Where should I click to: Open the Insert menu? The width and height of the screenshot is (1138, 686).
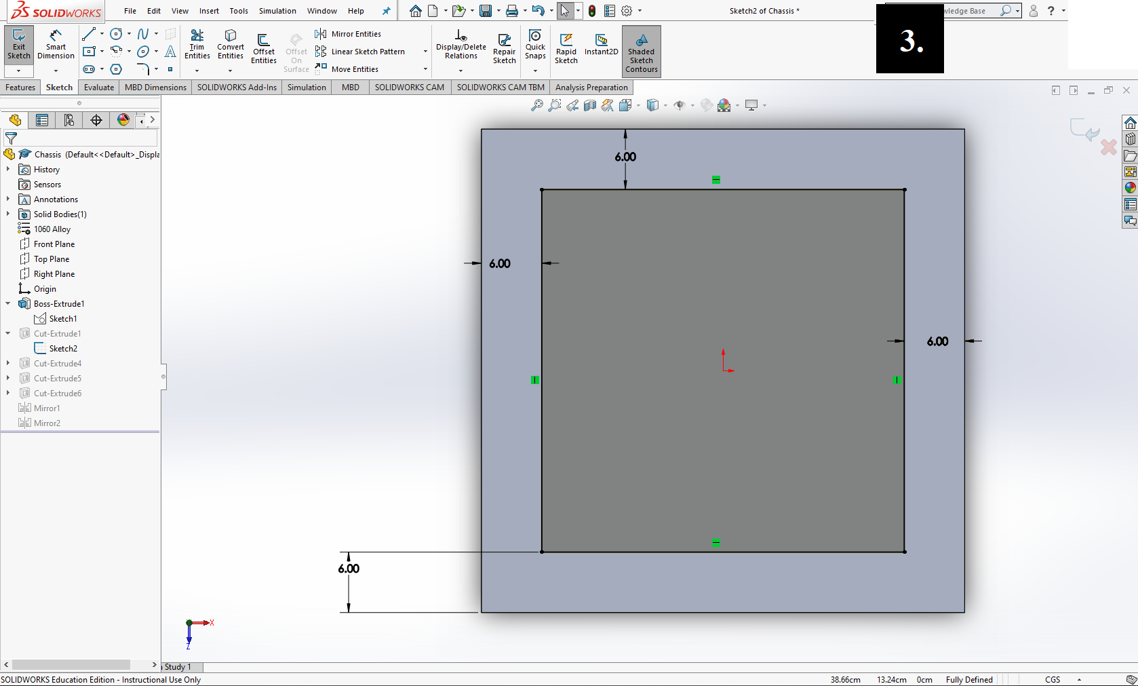click(209, 11)
